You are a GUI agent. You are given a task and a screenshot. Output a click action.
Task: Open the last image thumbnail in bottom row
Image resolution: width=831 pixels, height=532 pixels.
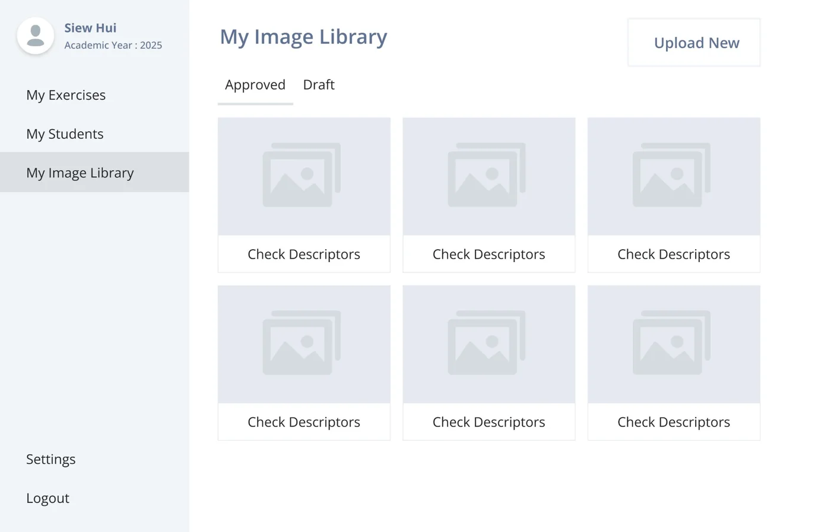[x=674, y=344]
